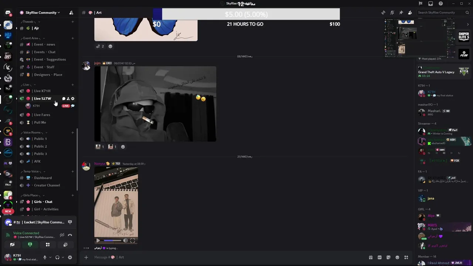Open apps icon in message bar

[x=406, y=257]
